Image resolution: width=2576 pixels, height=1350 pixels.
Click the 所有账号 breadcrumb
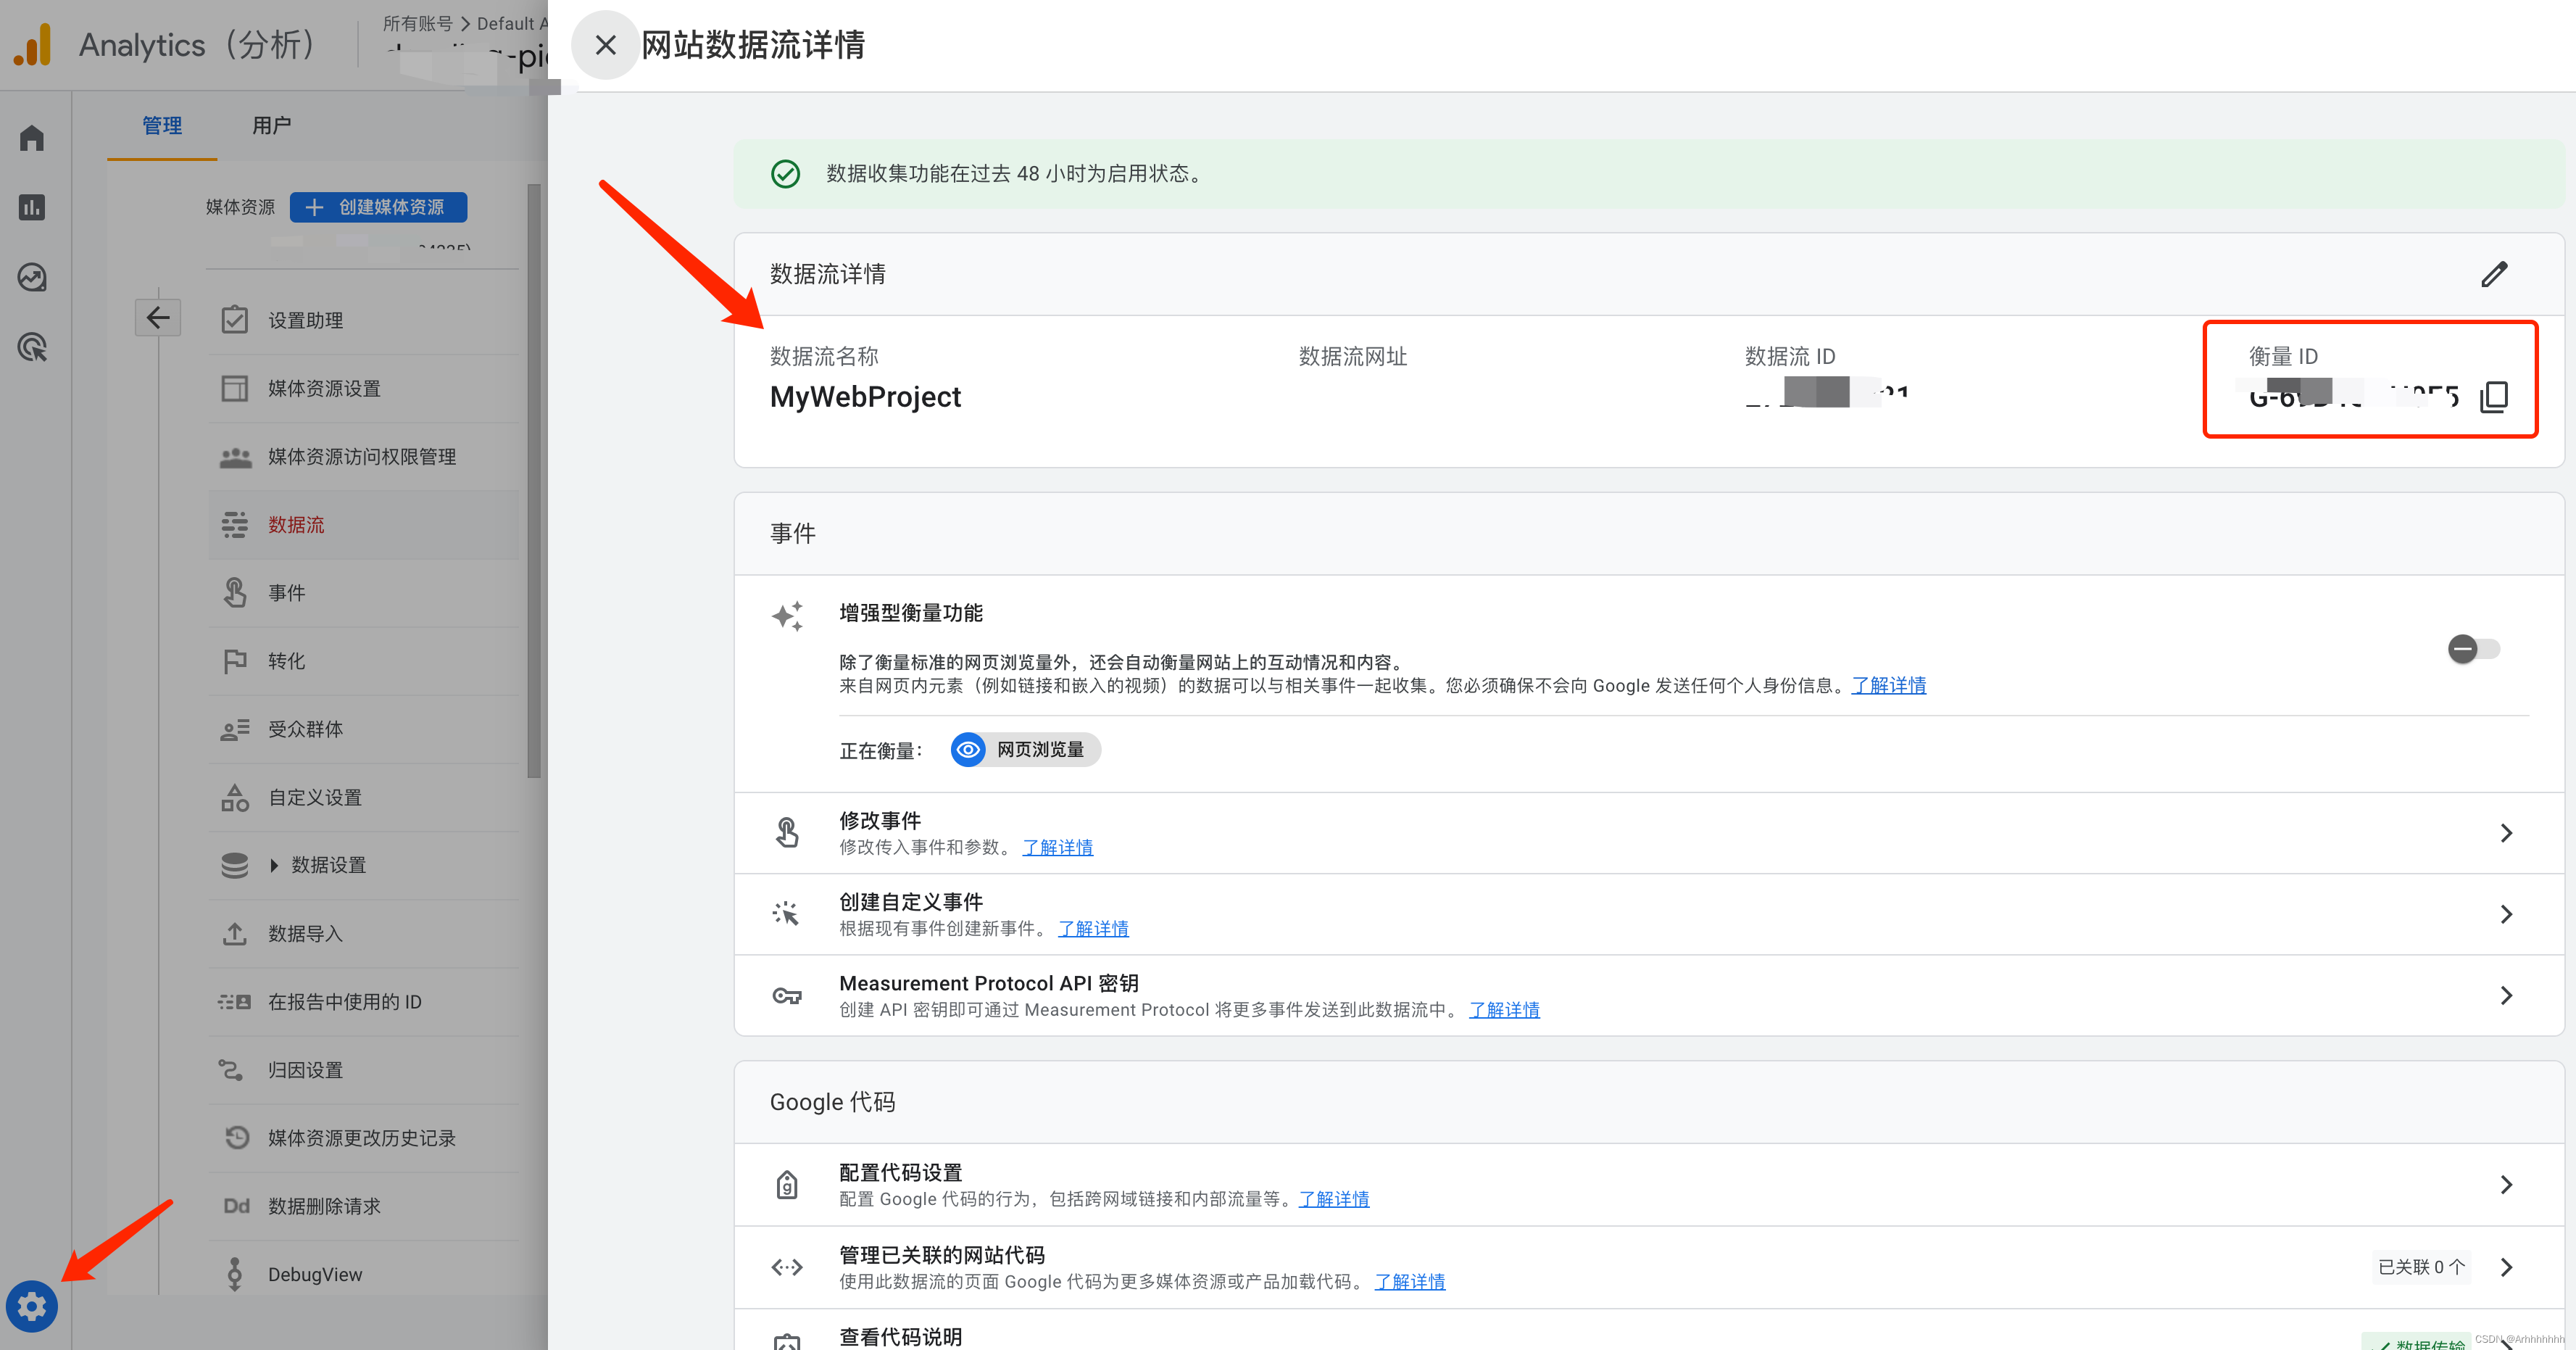coord(418,23)
